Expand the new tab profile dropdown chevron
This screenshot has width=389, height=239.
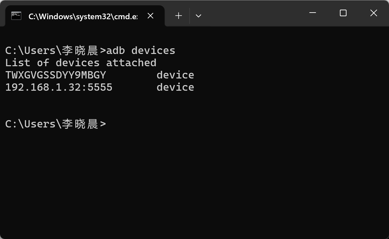click(x=198, y=16)
